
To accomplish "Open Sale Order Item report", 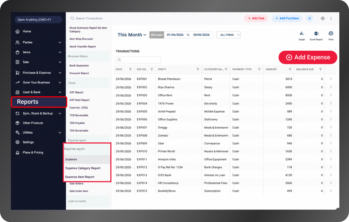I will pyautogui.click(x=79, y=191).
